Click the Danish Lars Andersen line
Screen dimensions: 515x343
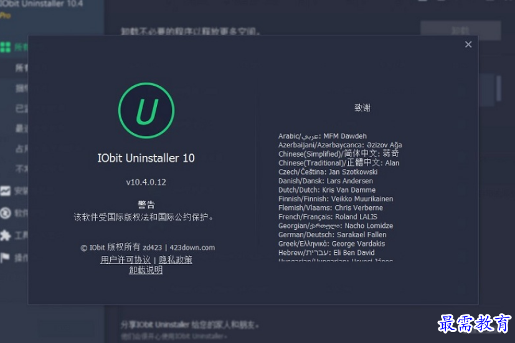pyautogui.click(x=326, y=181)
